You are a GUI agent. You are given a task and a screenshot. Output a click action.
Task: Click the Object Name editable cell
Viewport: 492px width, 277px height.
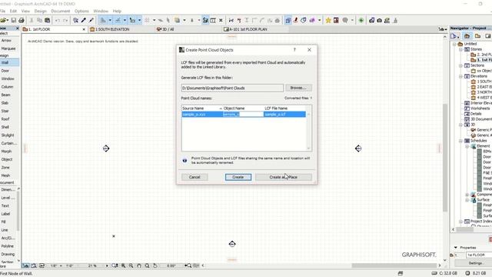coord(243,115)
